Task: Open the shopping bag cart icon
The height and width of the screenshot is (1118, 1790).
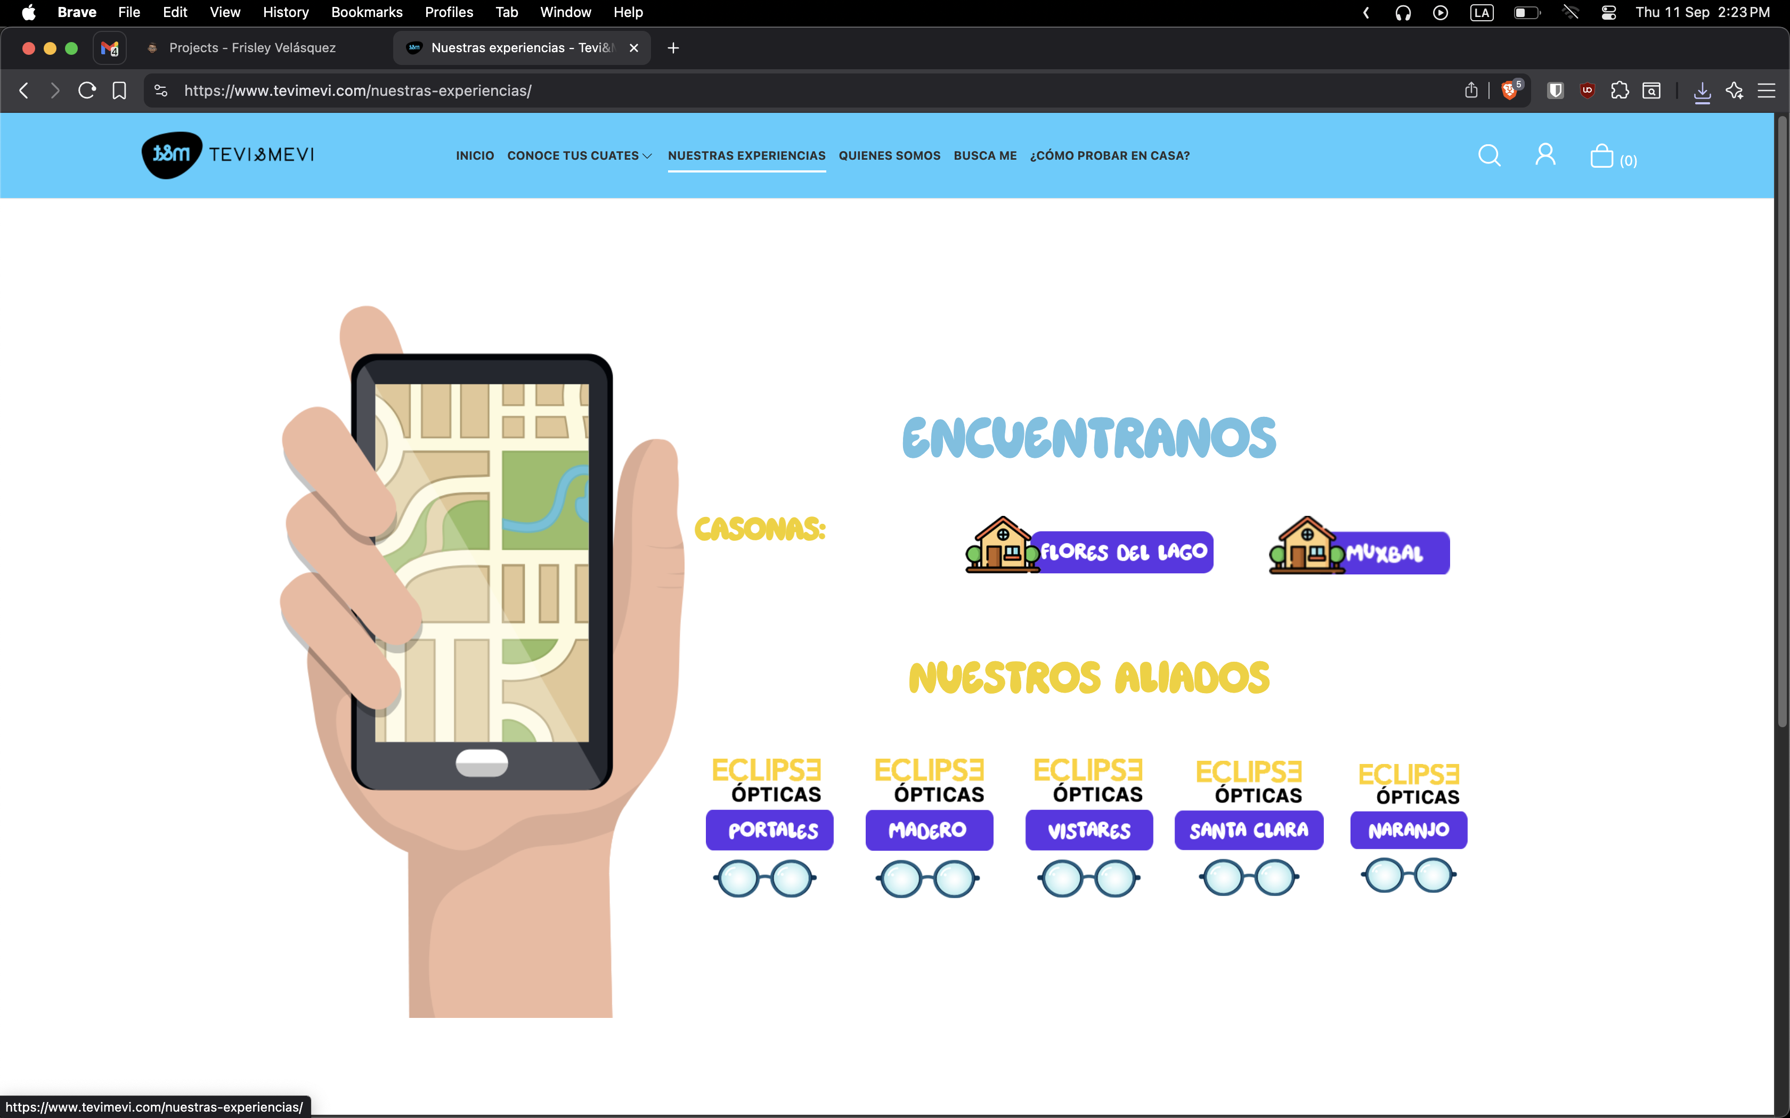Action: coord(1601,156)
